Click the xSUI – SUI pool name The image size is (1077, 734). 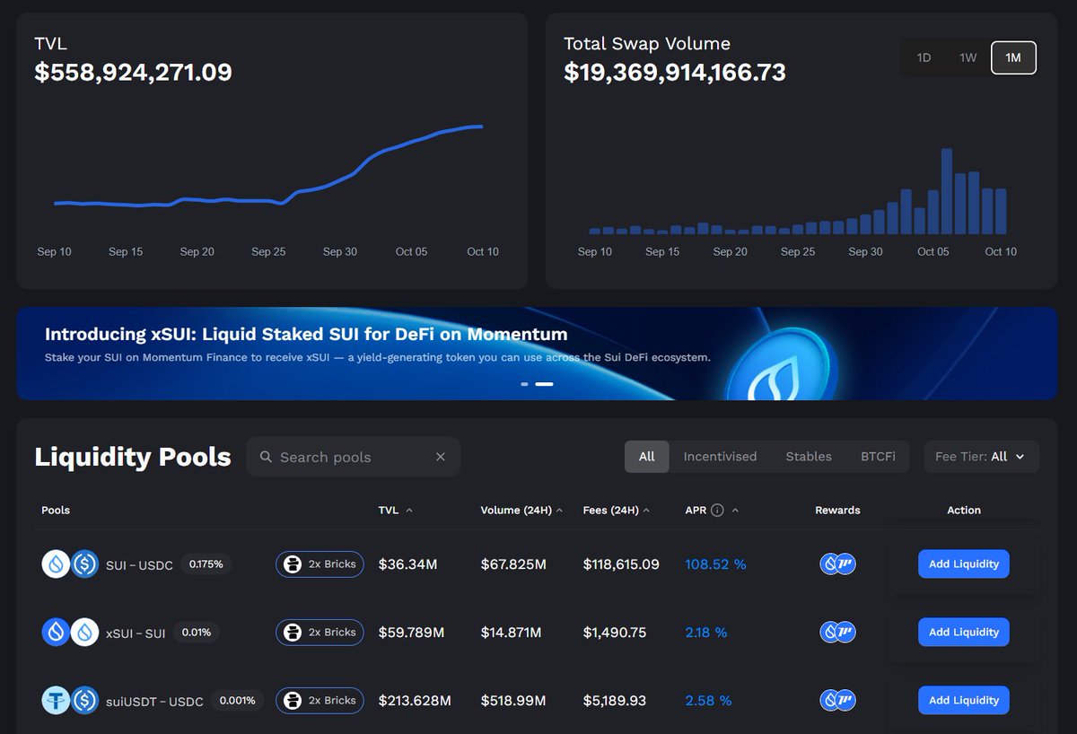136,633
